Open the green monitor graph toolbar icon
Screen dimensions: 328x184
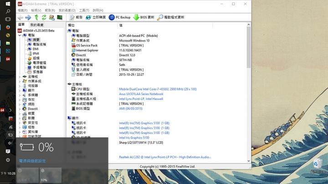tap(60, 17)
